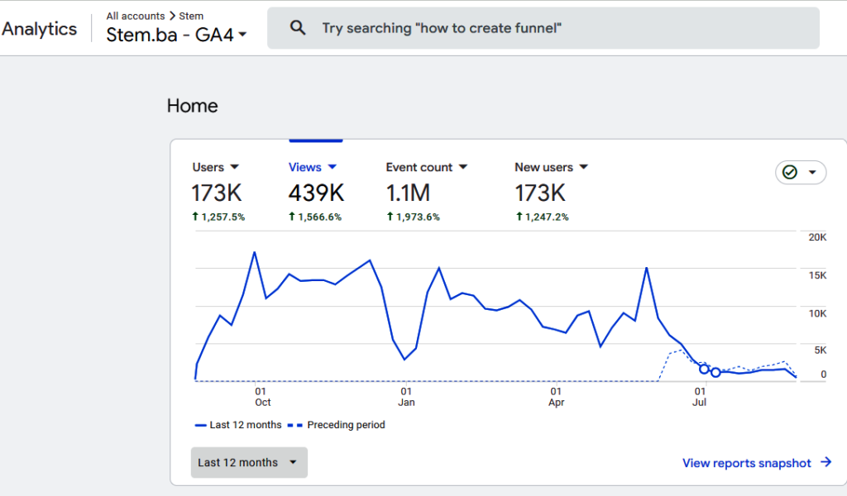Image resolution: width=847 pixels, height=496 pixels.
Task: Click the circled data point on the chart line
Action: [705, 369]
